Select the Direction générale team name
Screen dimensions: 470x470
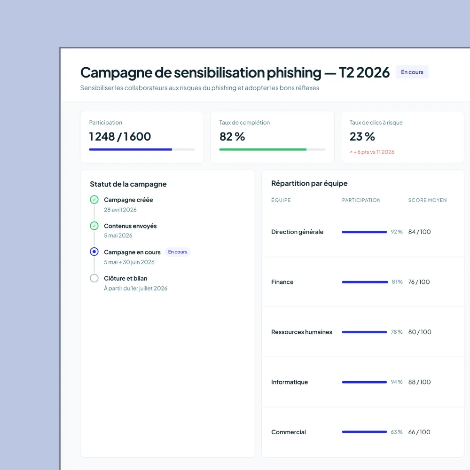(298, 232)
